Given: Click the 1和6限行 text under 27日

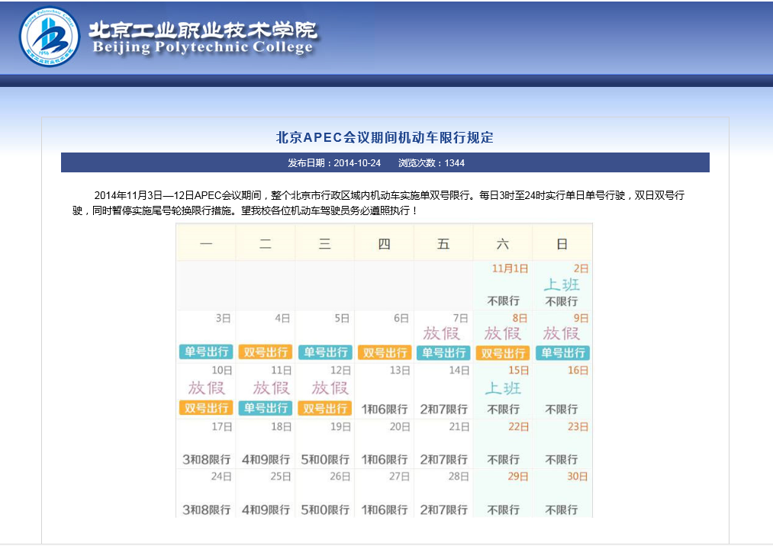Looking at the screenshot, I should (x=385, y=510).
